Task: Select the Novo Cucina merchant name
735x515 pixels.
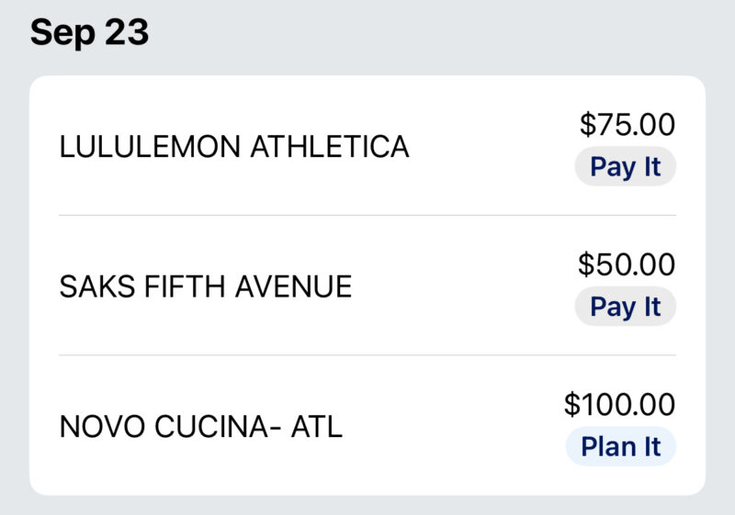Action: click(200, 427)
